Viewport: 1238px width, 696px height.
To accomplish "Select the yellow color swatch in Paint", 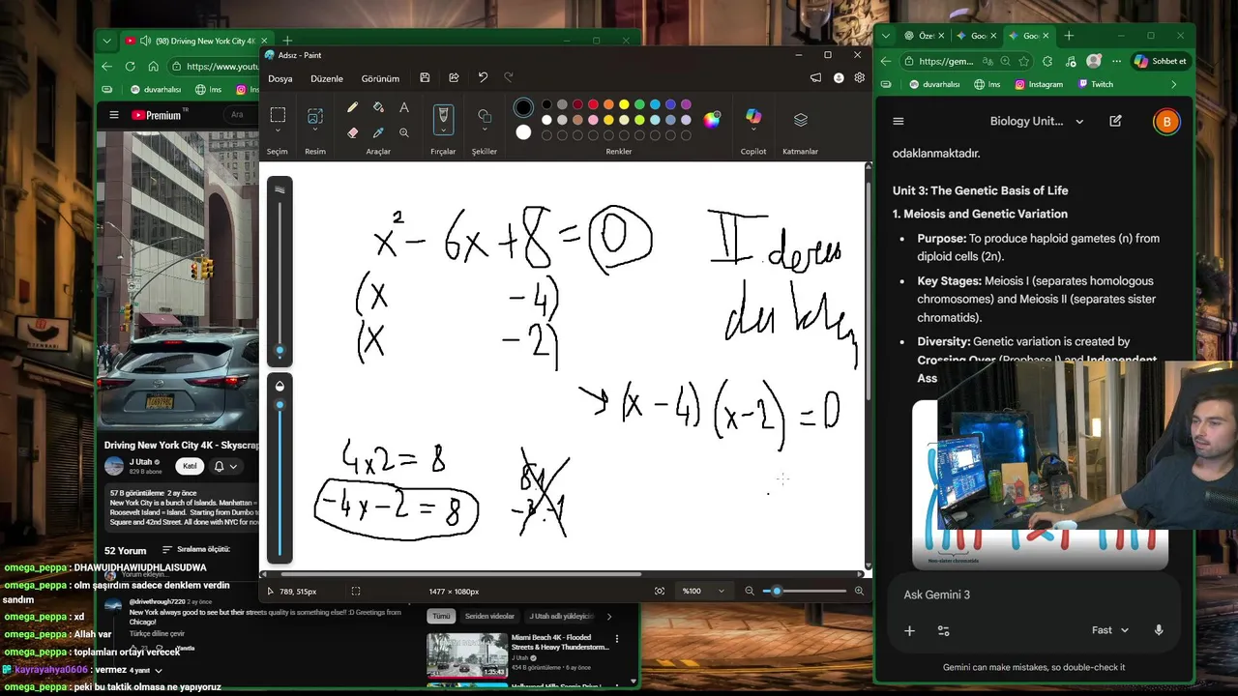I will point(624,104).
